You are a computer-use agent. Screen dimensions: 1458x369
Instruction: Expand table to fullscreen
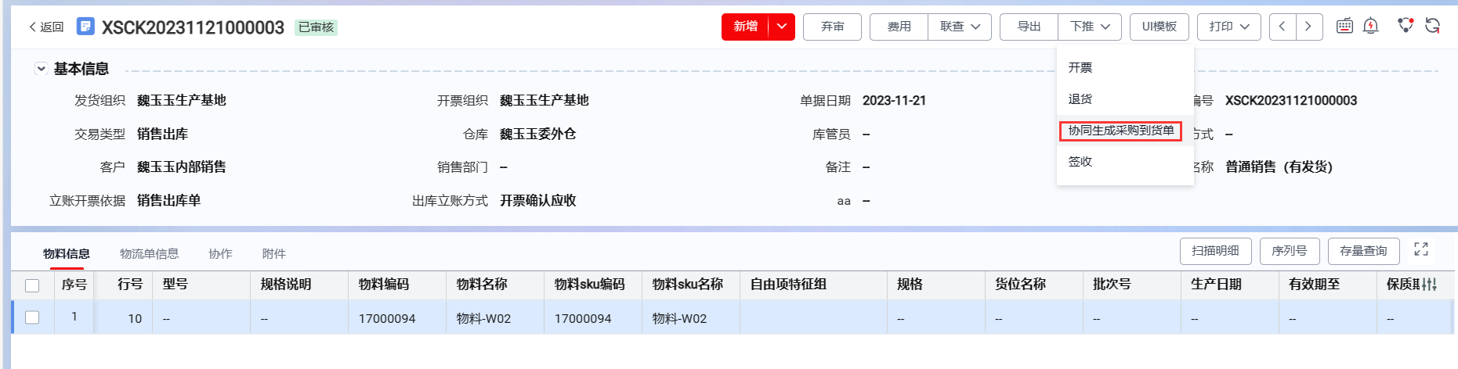point(1421,249)
